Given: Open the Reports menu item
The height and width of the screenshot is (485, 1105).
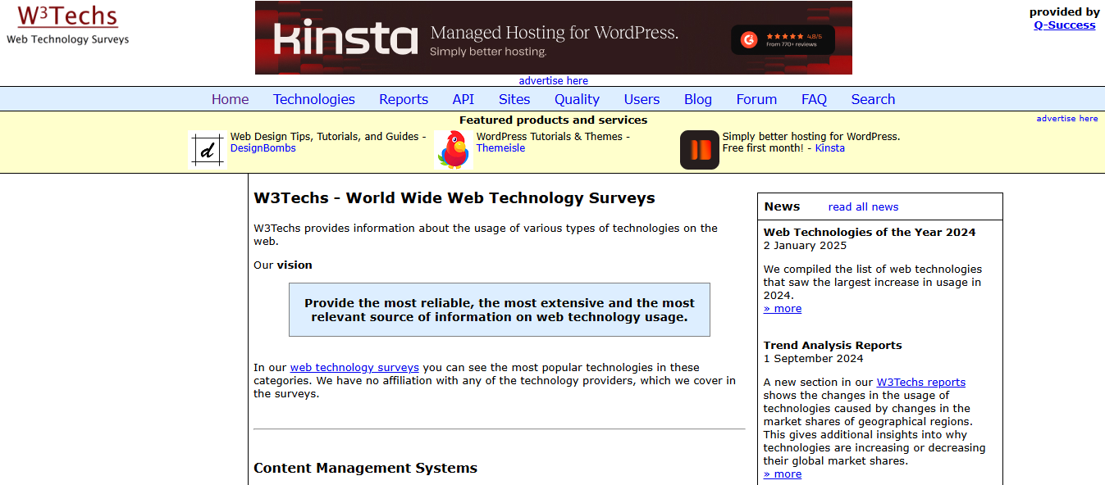Looking at the screenshot, I should [403, 99].
